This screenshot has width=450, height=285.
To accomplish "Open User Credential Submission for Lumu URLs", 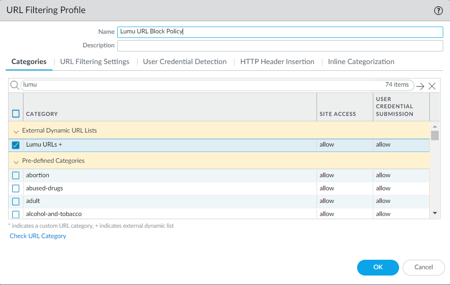I will [401, 145].
